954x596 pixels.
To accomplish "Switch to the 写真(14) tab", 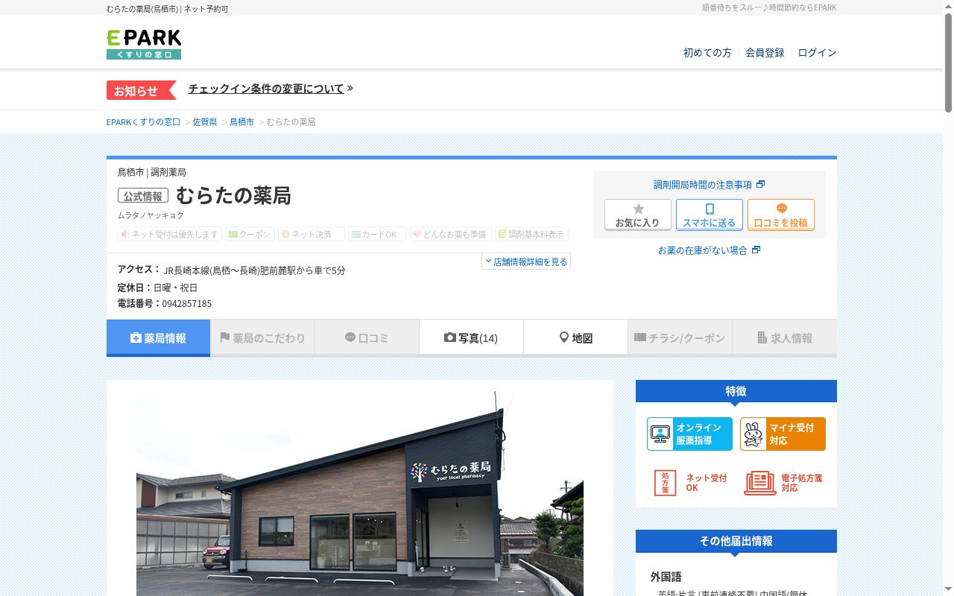I will 471,337.
